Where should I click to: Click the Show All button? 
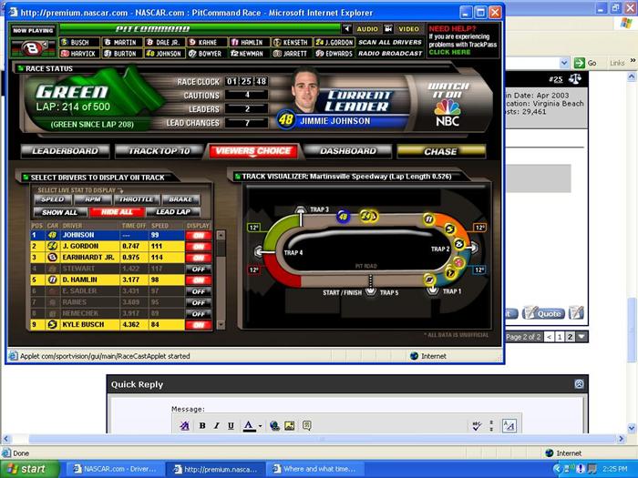pos(60,212)
